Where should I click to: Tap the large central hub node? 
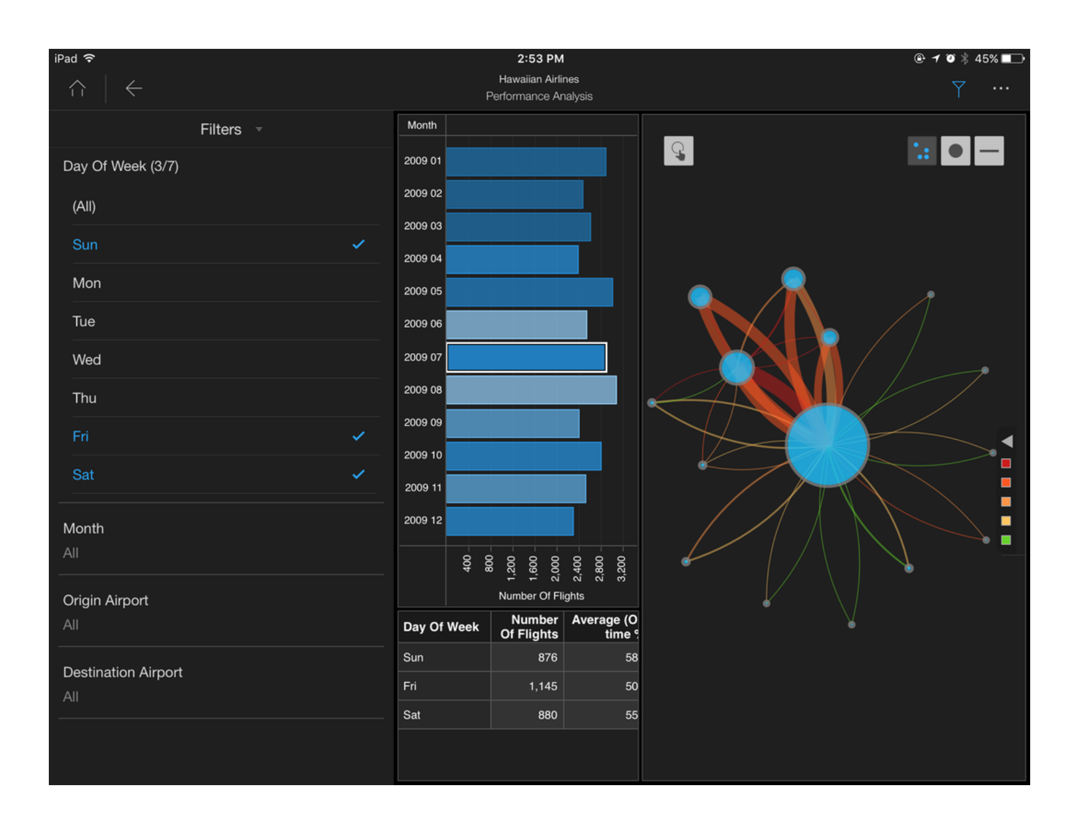[827, 446]
